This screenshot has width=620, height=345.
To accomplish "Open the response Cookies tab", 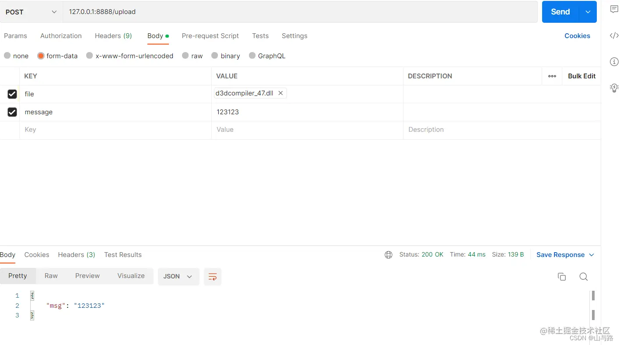I will coord(37,255).
